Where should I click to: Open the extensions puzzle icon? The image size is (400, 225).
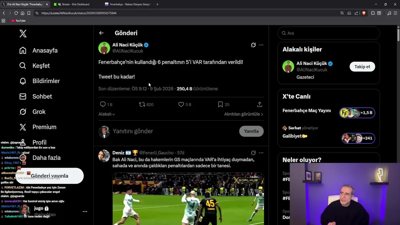pos(373,13)
